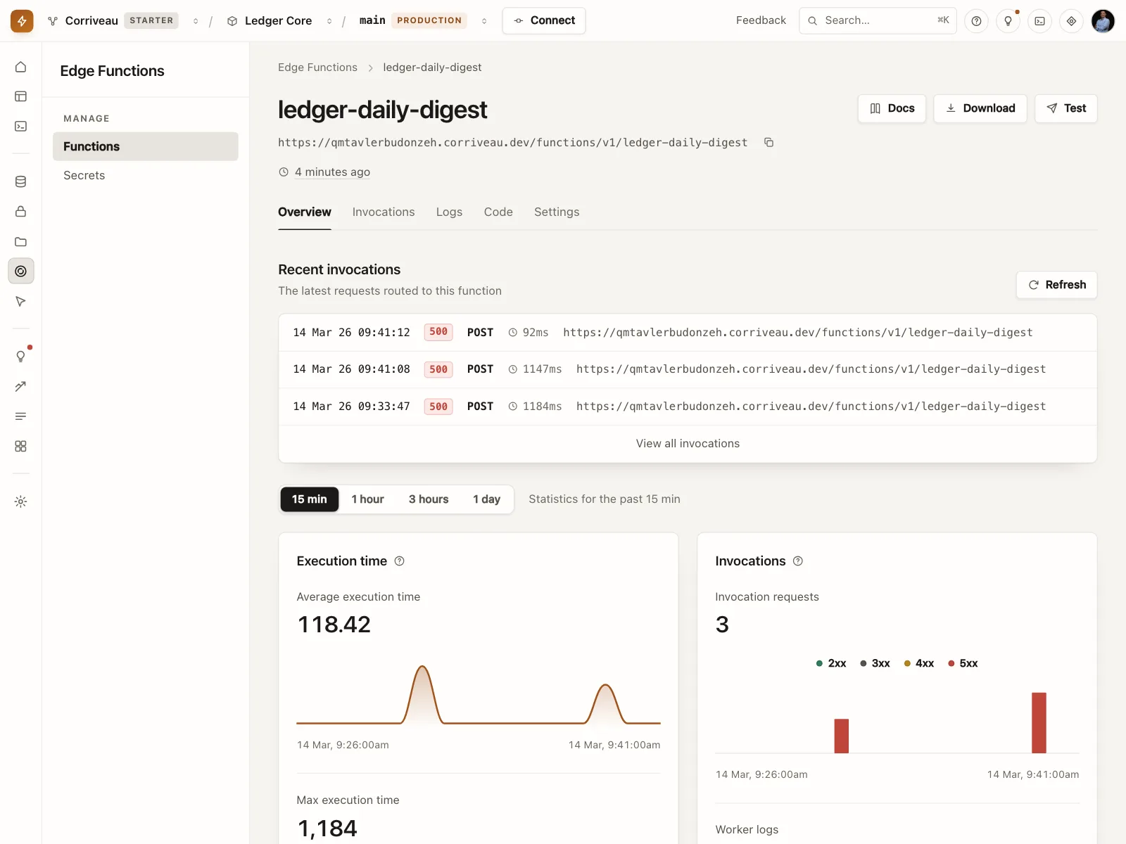
Task: Open the Feedback link
Action: pyautogui.click(x=761, y=21)
